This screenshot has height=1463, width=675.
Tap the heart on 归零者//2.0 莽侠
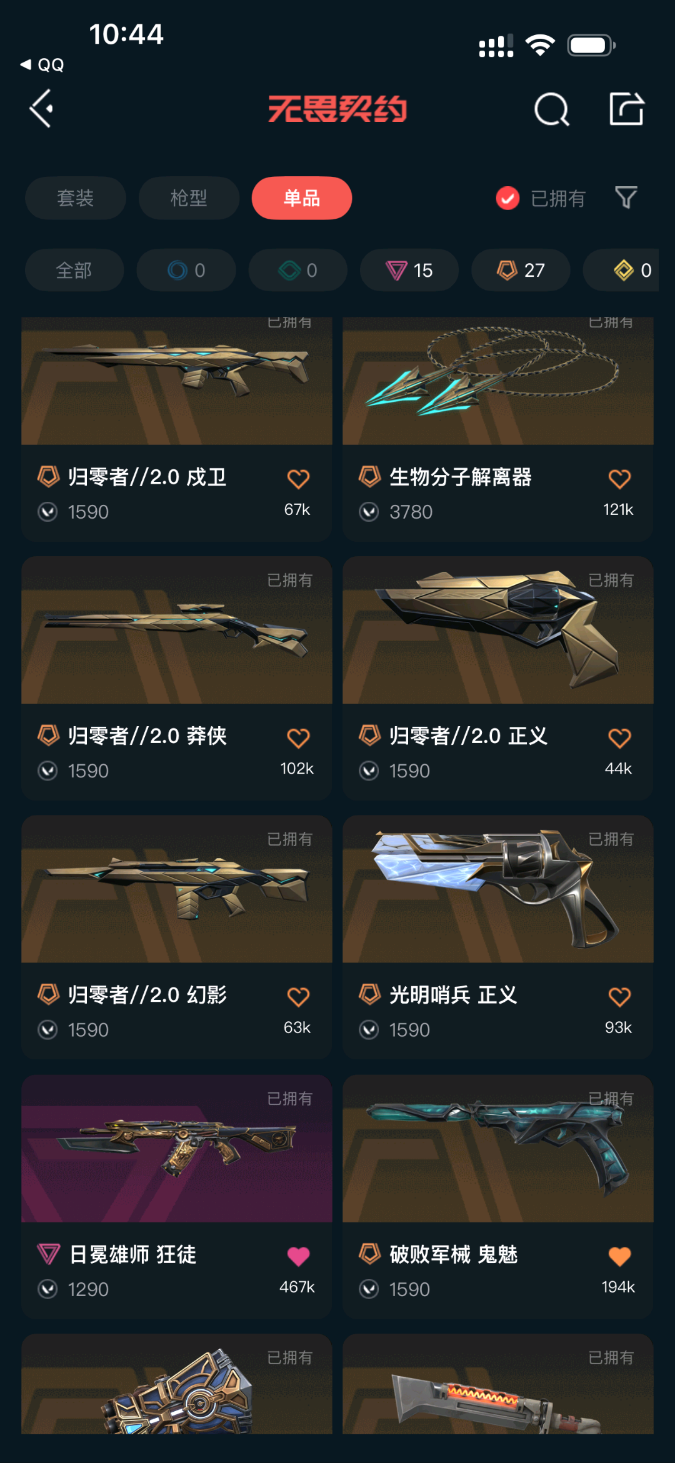point(298,738)
